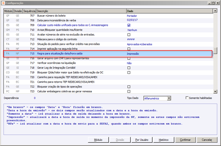Select row 710 Avisar/Bloquear quantidade insuficiente

108,30
